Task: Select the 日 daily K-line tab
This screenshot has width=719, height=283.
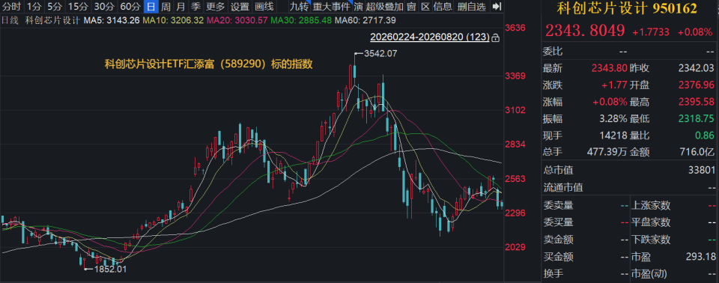Action: pyautogui.click(x=151, y=7)
